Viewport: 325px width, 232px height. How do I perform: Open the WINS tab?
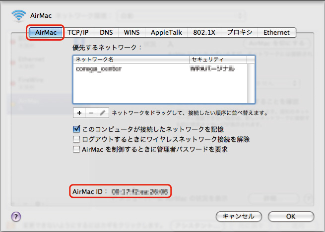click(x=131, y=32)
